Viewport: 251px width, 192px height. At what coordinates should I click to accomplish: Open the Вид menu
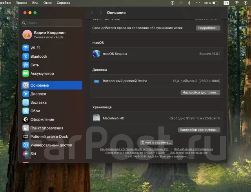(x=35, y=3)
